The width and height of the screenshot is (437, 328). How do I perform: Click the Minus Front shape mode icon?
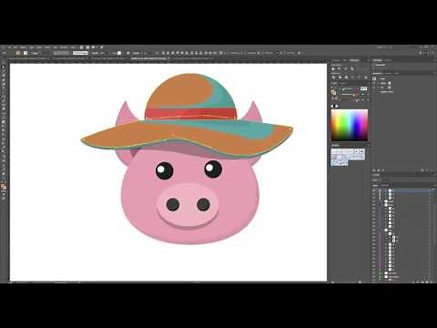tap(339, 68)
